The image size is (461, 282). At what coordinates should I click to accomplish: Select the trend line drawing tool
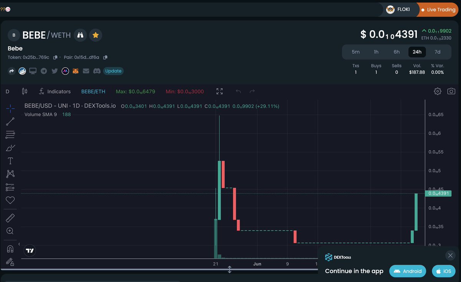pyautogui.click(x=10, y=122)
